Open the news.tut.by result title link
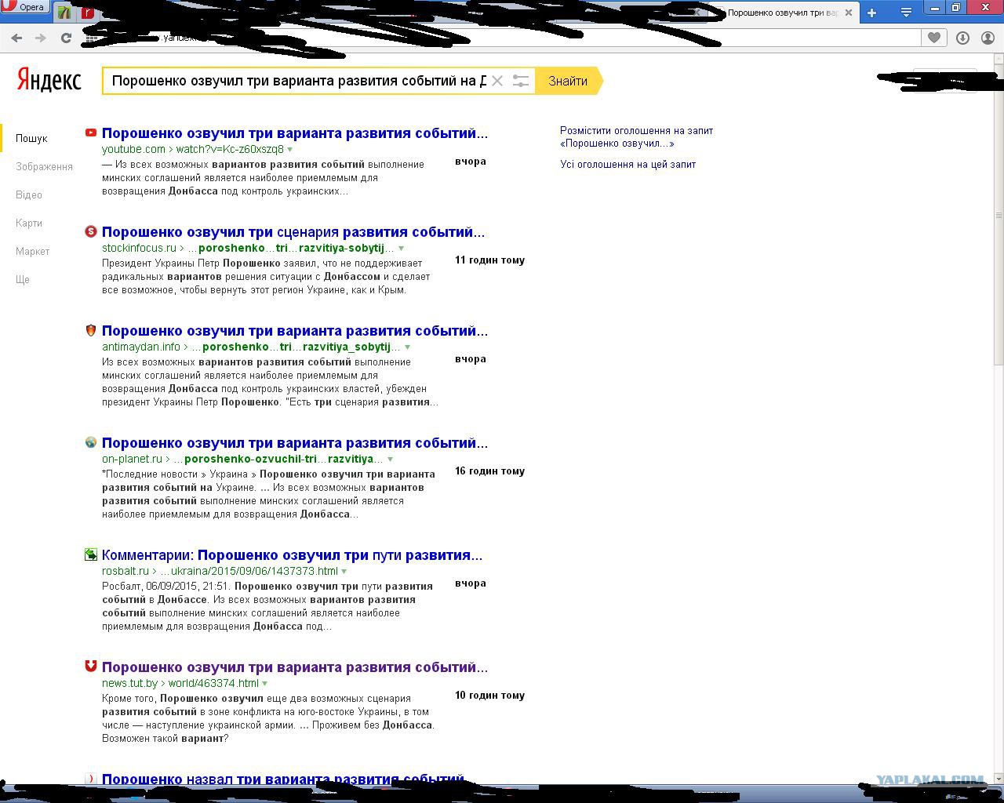The width and height of the screenshot is (1004, 803). (x=295, y=667)
